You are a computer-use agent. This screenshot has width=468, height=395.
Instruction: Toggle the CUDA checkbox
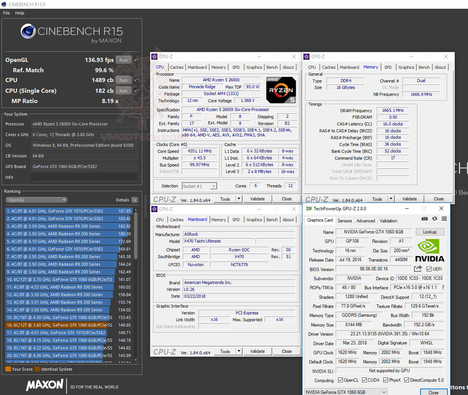(x=364, y=380)
